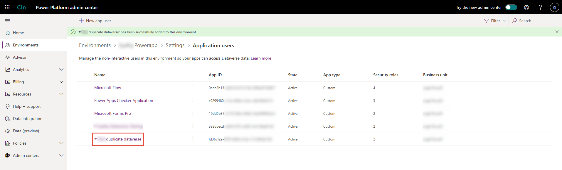Click the plus icon for New app user

pos(81,21)
